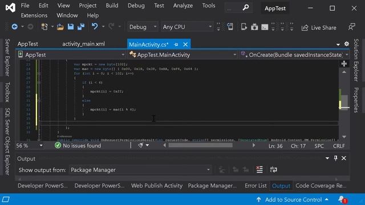Click the Send Feedback icon

pos(352,27)
